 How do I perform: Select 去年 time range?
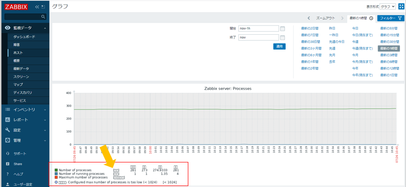tap(332, 62)
